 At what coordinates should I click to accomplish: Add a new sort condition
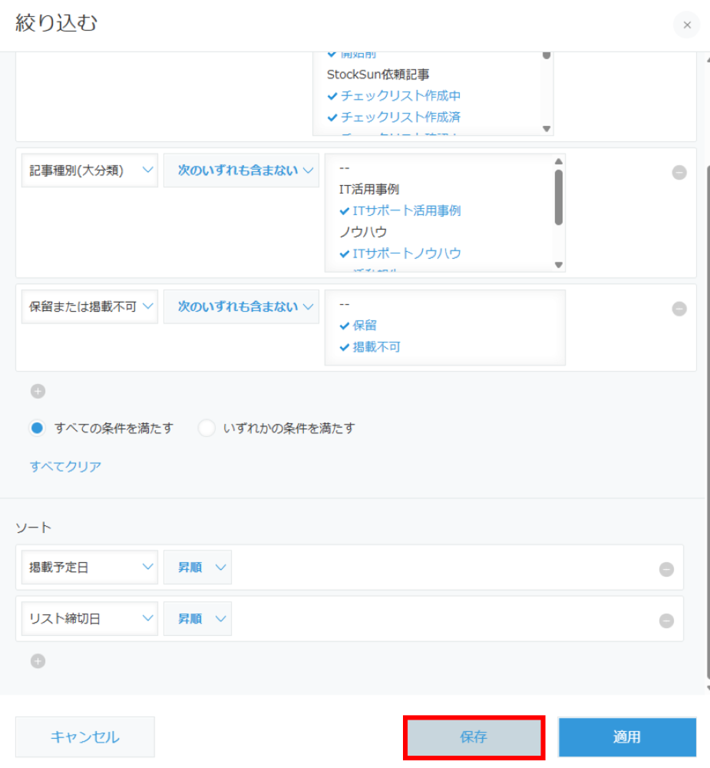pyautogui.click(x=38, y=661)
